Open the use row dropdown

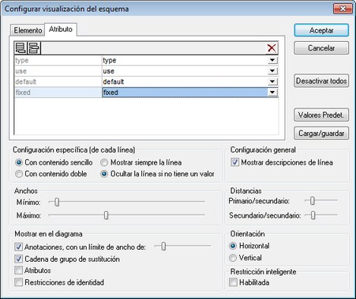(x=272, y=71)
